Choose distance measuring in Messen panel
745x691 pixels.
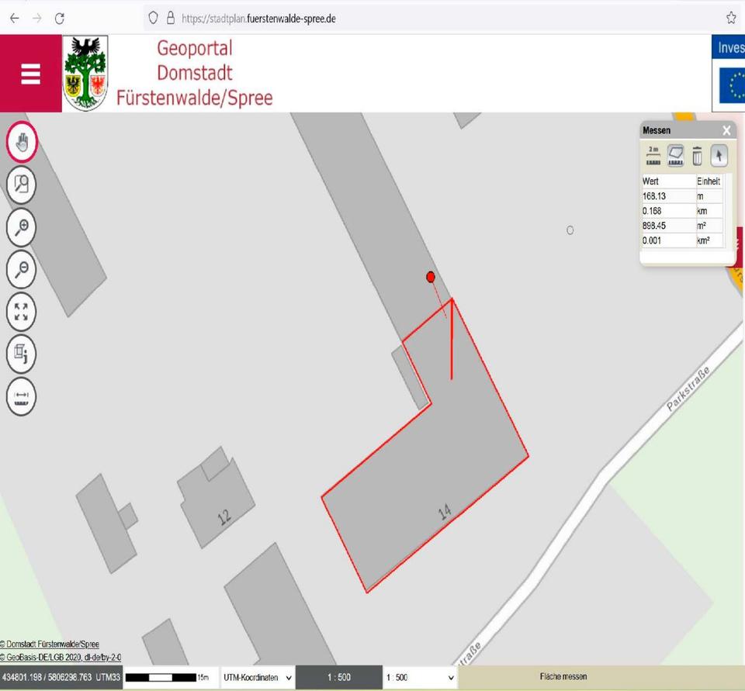point(653,156)
